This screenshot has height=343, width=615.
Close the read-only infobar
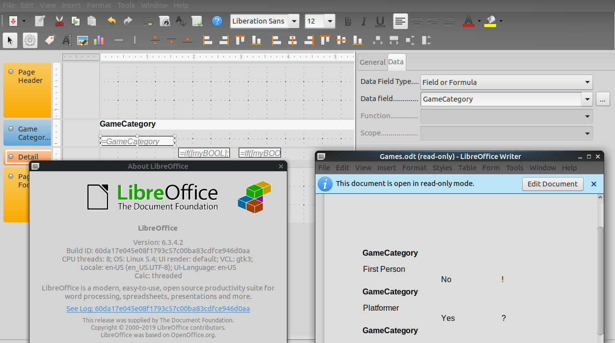pos(594,184)
